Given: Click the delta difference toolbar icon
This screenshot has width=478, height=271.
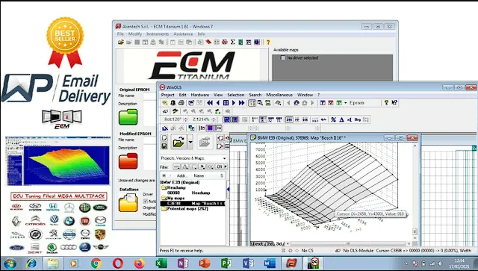Looking at the screenshot, I should click(x=341, y=119).
